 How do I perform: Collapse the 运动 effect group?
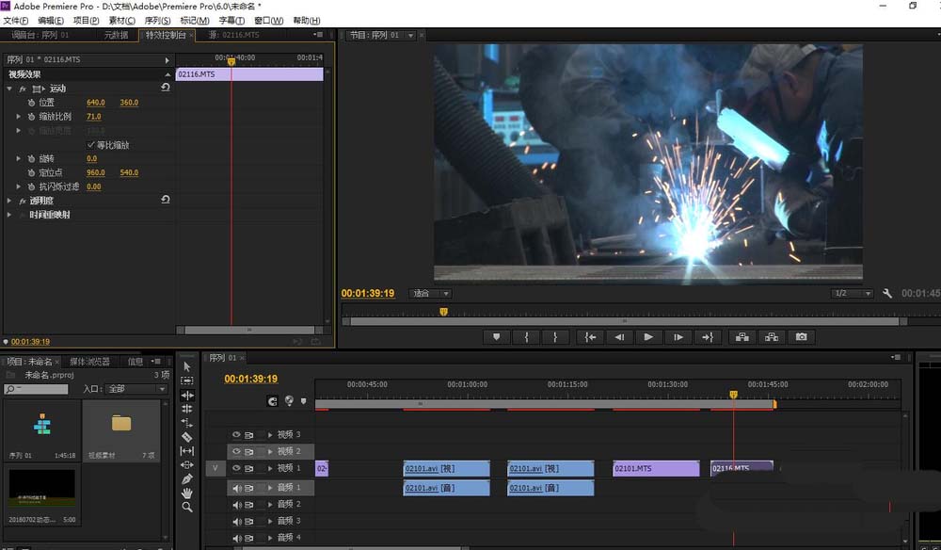[x=9, y=89]
